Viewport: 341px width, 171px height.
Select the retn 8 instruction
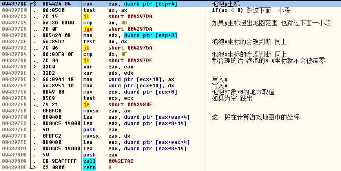point(97,167)
